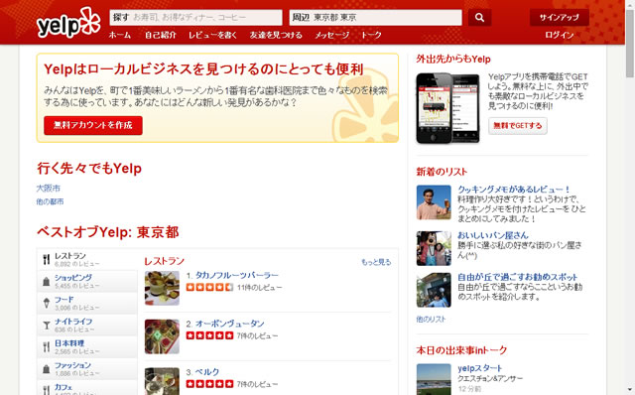Click the オーボンヴュータン food thumbnail
This screenshot has height=395, width=635.
(x=162, y=336)
